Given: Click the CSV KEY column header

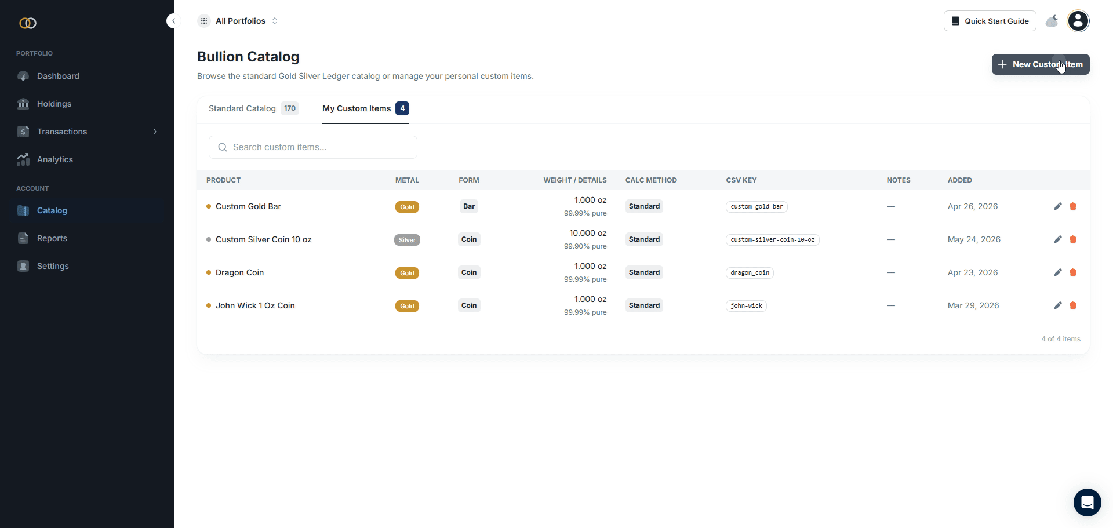Looking at the screenshot, I should click(741, 180).
